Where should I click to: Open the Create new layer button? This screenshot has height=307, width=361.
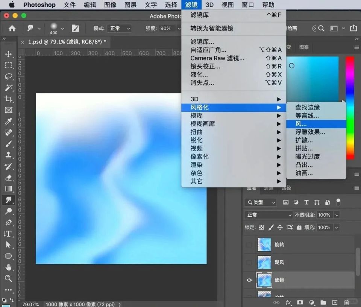[x=335, y=302]
